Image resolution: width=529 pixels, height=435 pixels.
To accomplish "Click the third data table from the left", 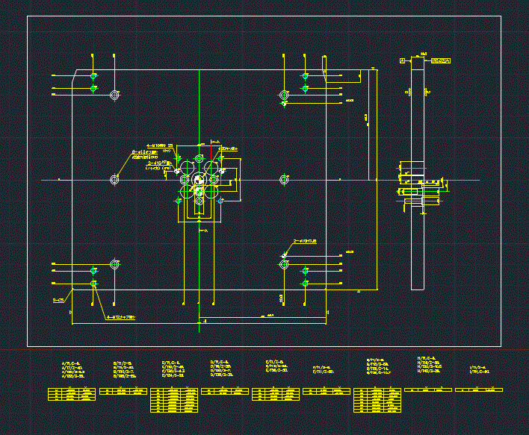I will coord(175,401).
